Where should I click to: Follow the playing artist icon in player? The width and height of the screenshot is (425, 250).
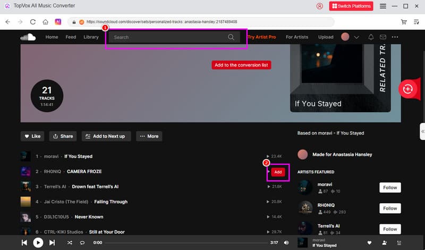(x=384, y=243)
